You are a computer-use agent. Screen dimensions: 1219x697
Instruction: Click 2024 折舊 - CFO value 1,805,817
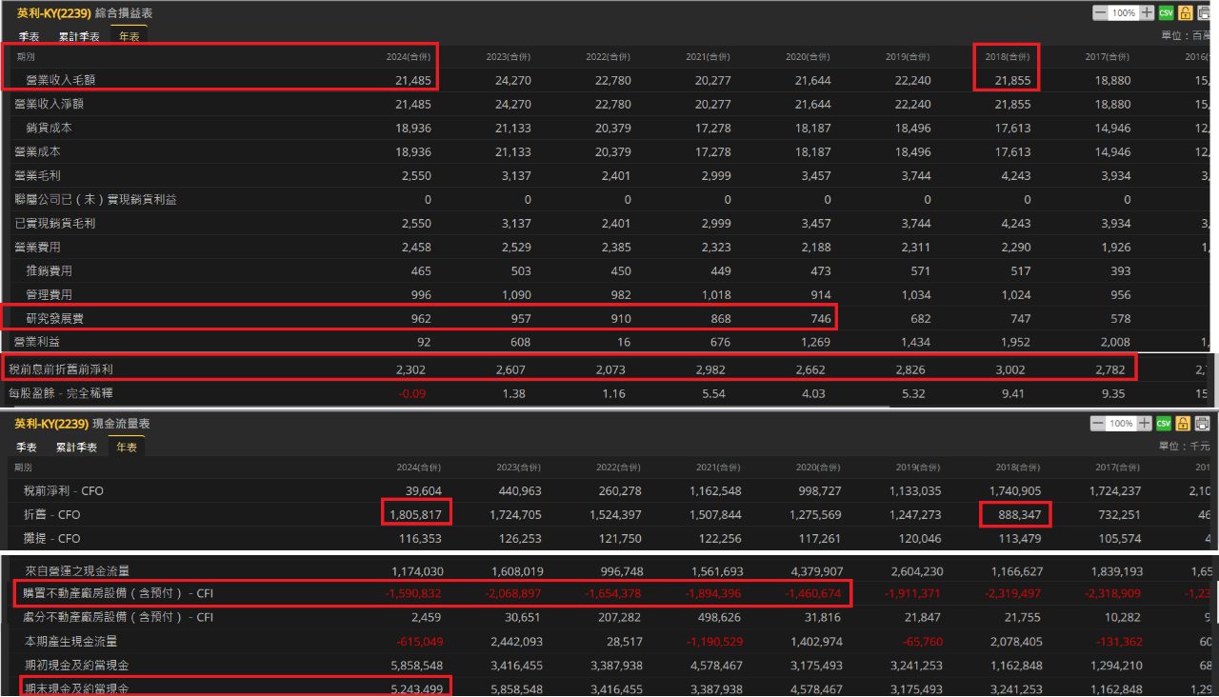tap(416, 515)
